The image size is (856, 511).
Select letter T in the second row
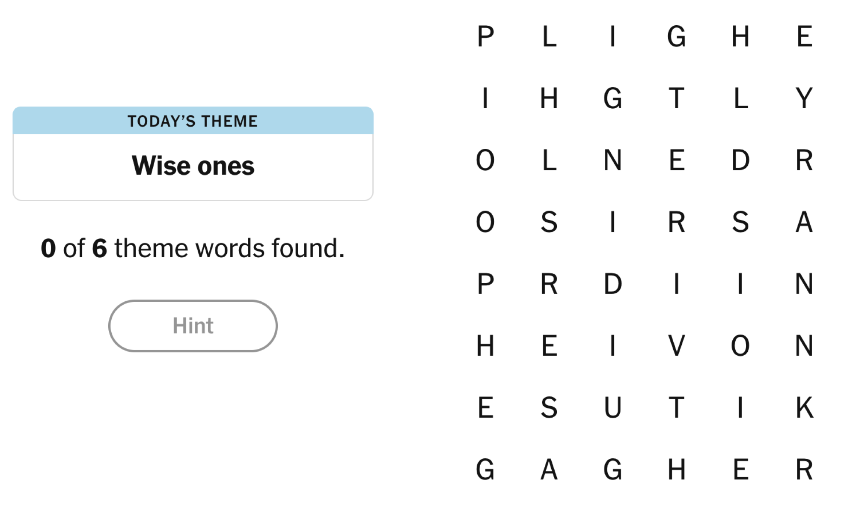pyautogui.click(x=676, y=98)
